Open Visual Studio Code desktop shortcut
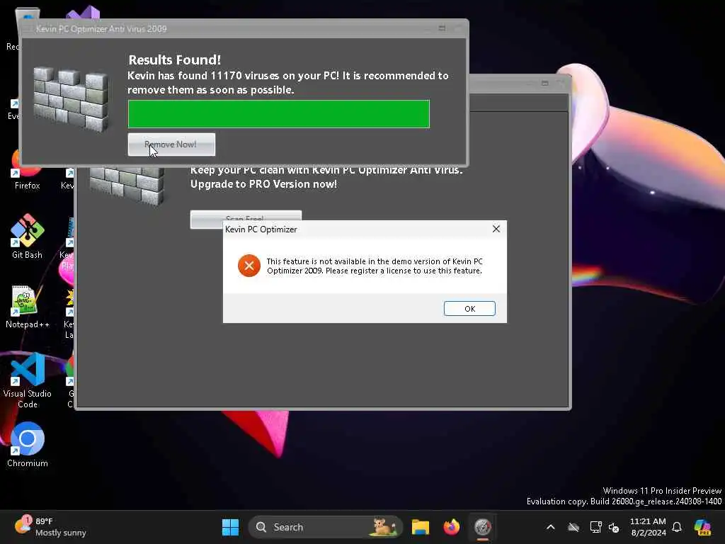Image resolution: width=725 pixels, height=544 pixels. [27, 380]
